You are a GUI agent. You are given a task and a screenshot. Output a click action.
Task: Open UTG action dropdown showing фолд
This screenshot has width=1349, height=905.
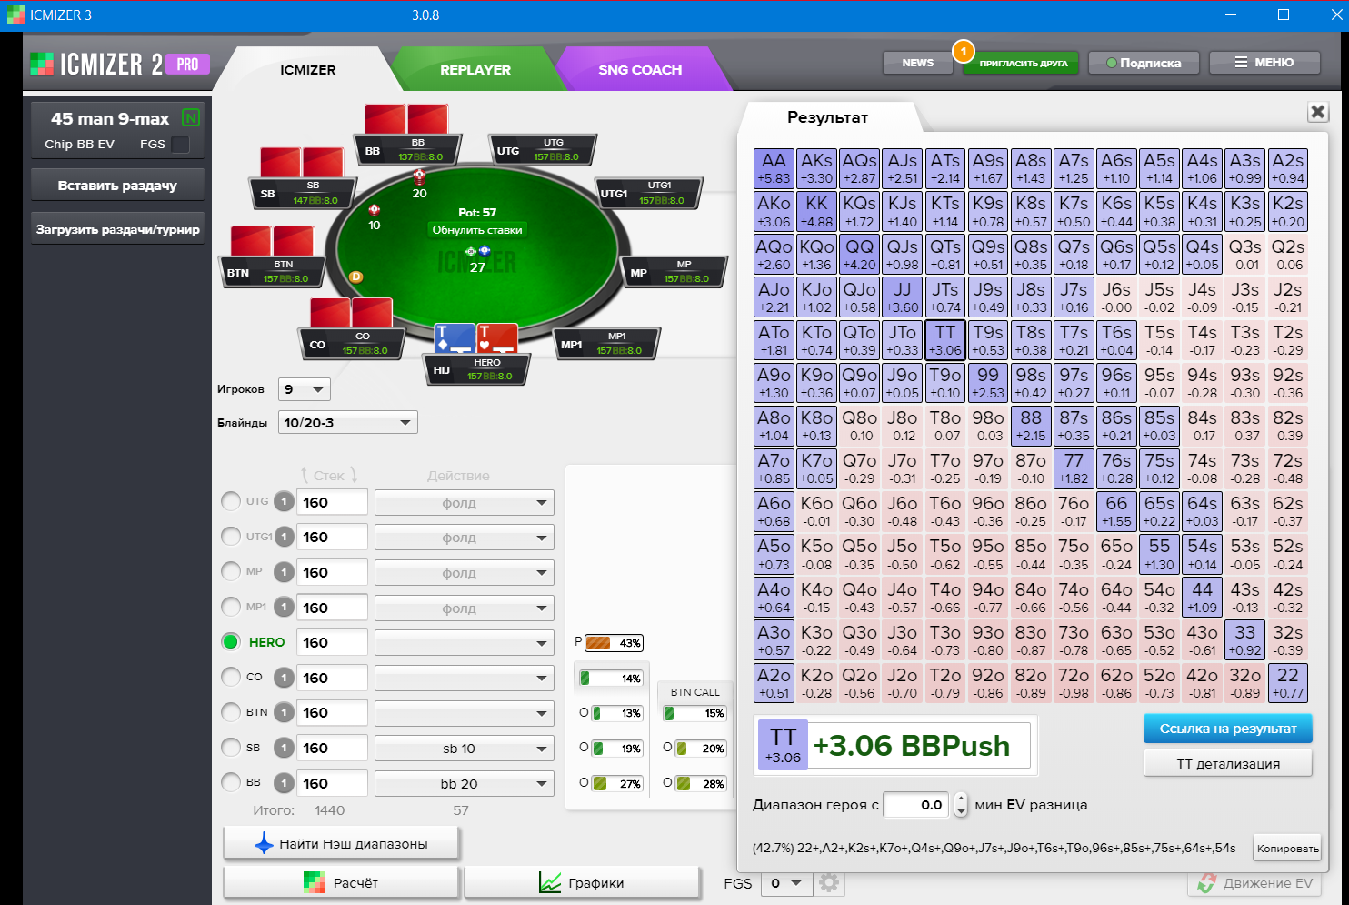[x=465, y=503]
